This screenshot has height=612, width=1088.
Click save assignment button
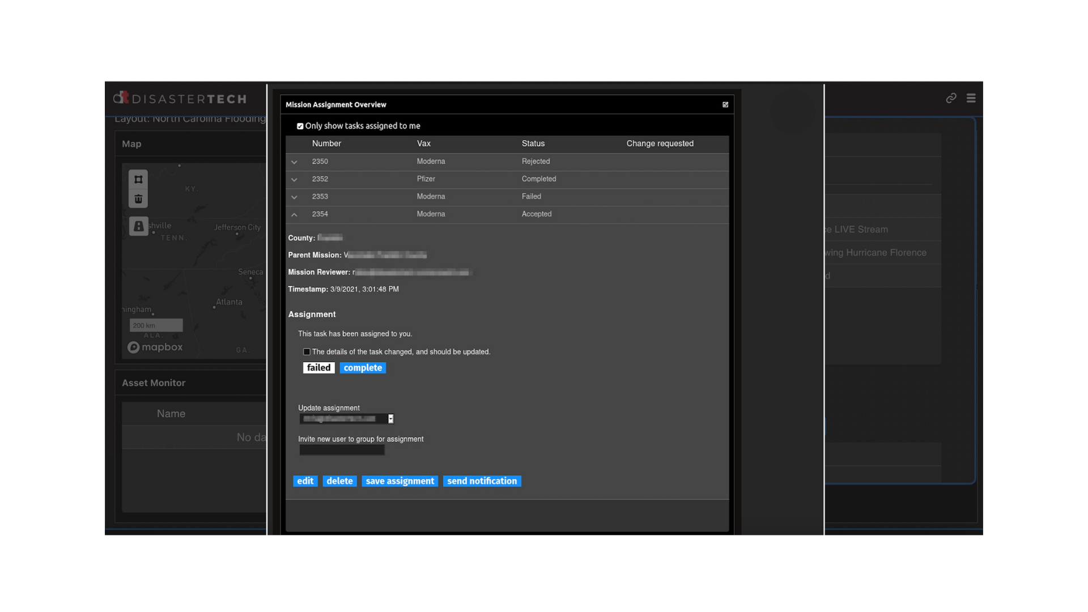pos(400,481)
